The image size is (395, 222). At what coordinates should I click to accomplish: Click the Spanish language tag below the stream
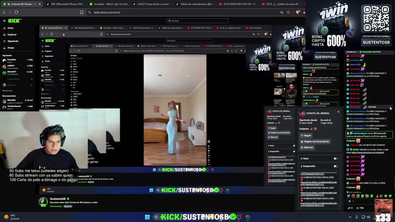68,206
